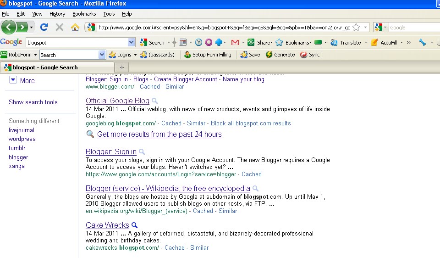The height and width of the screenshot is (258, 440).
Task: Click Get more results from past 24 hours
Action: [159, 135]
